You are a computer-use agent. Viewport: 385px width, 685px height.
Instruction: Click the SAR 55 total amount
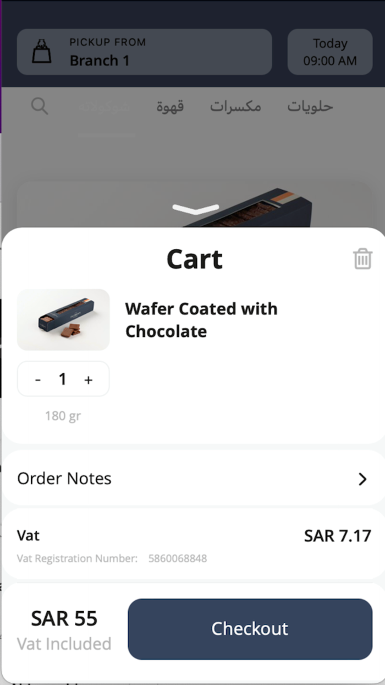pos(64,618)
